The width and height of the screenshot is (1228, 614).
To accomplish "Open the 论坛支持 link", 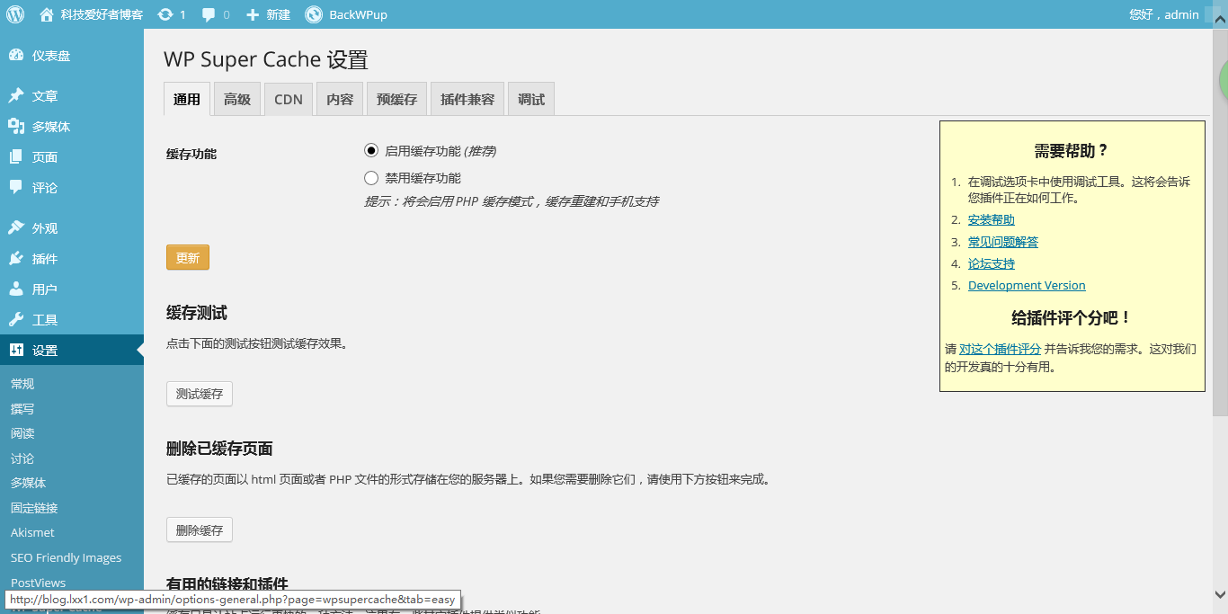I will [992, 263].
